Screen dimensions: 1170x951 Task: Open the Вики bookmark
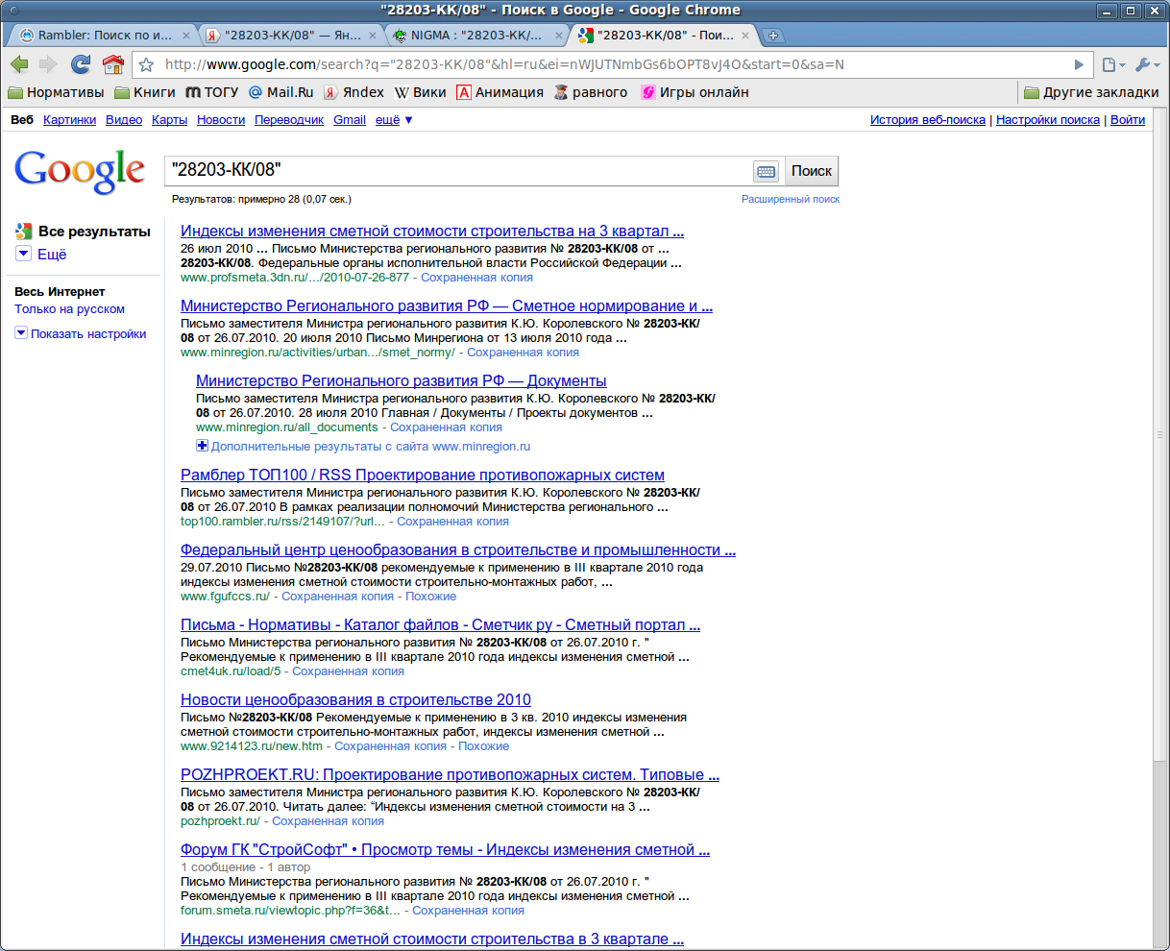coord(421,92)
